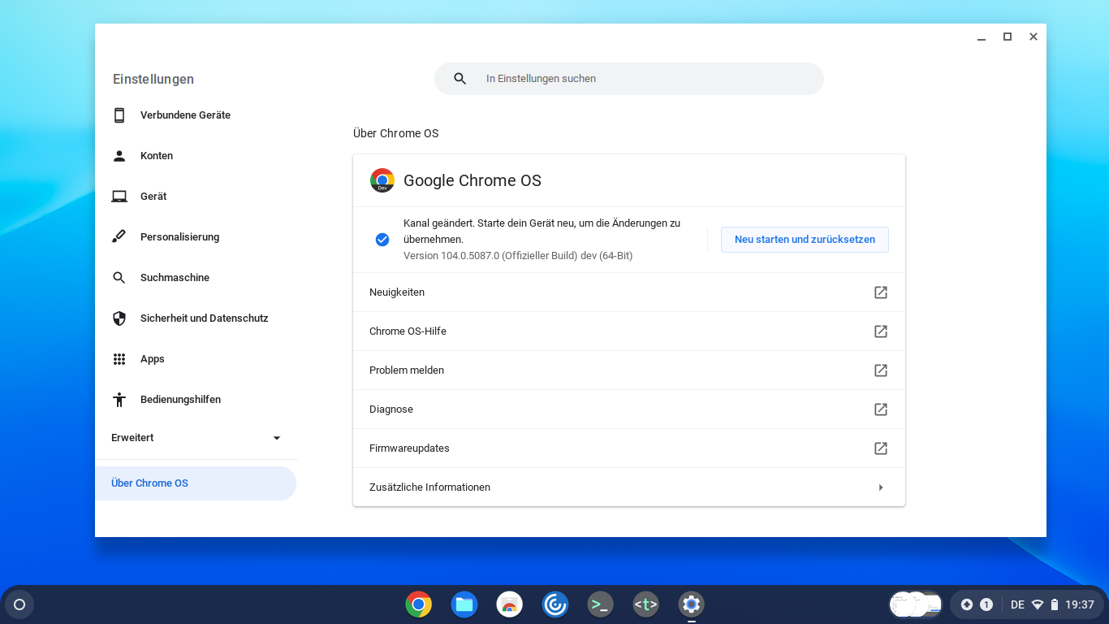Open Neuigkeiten via external link icon
This screenshot has height=624, width=1109.
coord(881,292)
